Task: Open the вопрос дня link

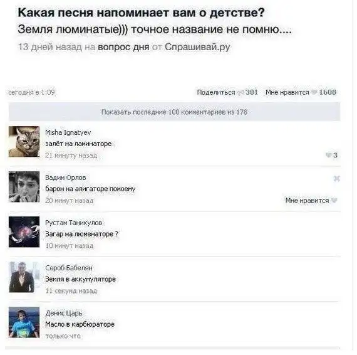Action: [123, 47]
